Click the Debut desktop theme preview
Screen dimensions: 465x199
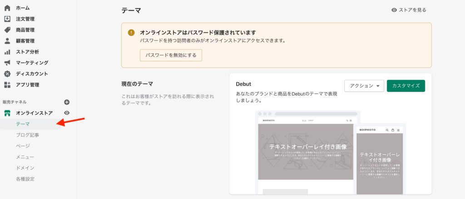pyautogui.click(x=305, y=152)
